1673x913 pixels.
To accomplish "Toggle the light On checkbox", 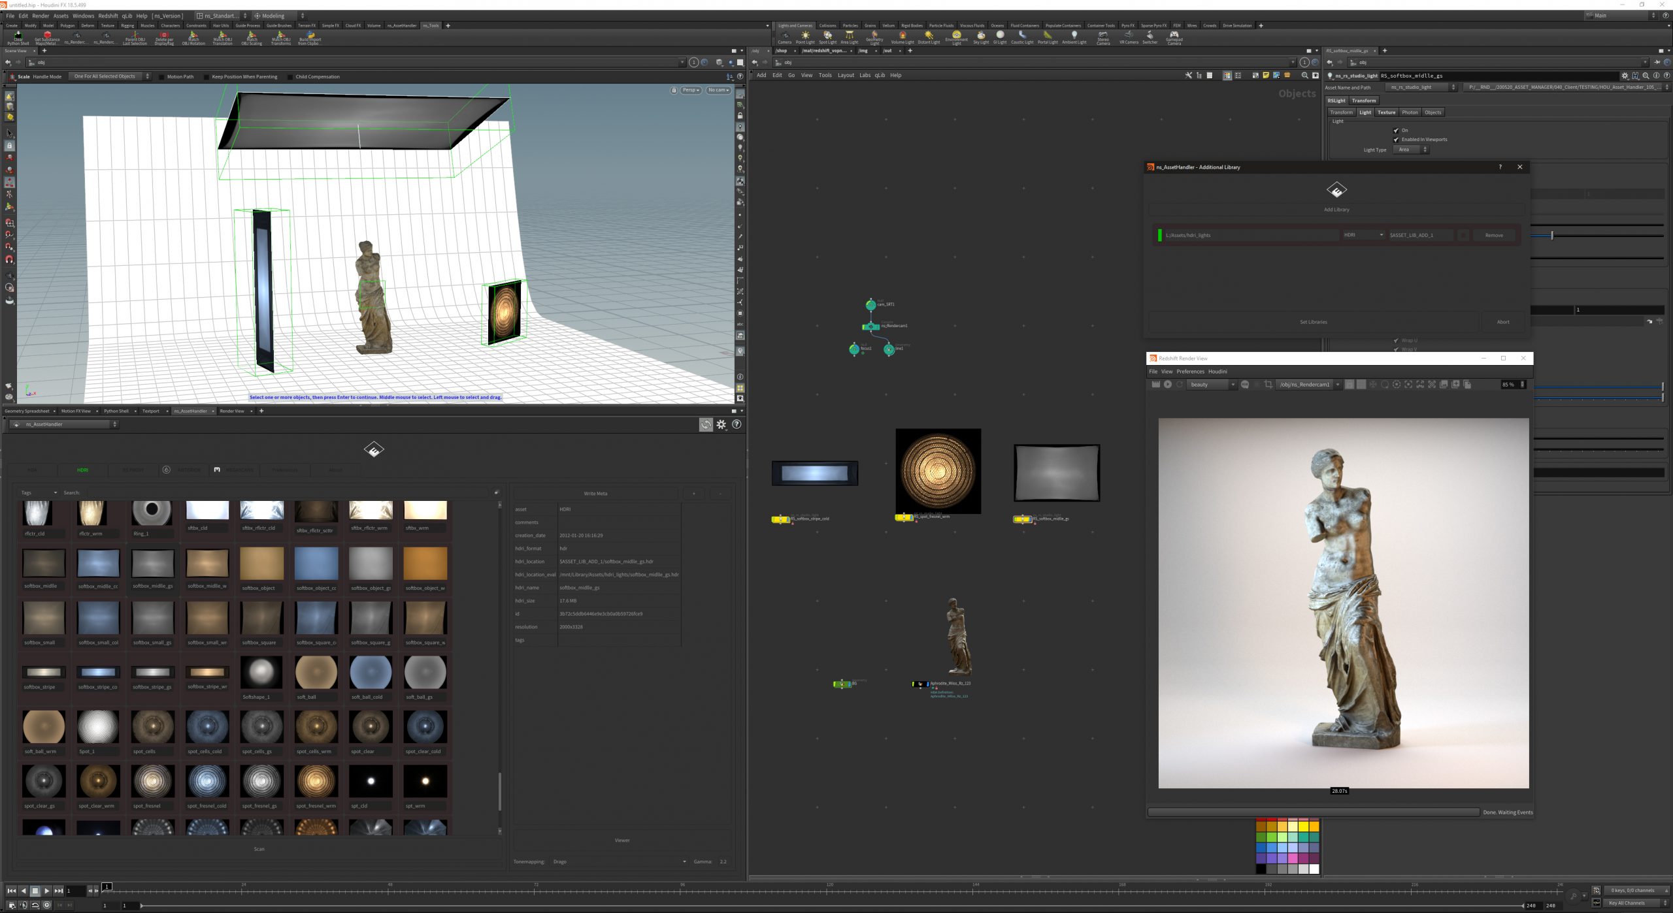I will tap(1396, 131).
